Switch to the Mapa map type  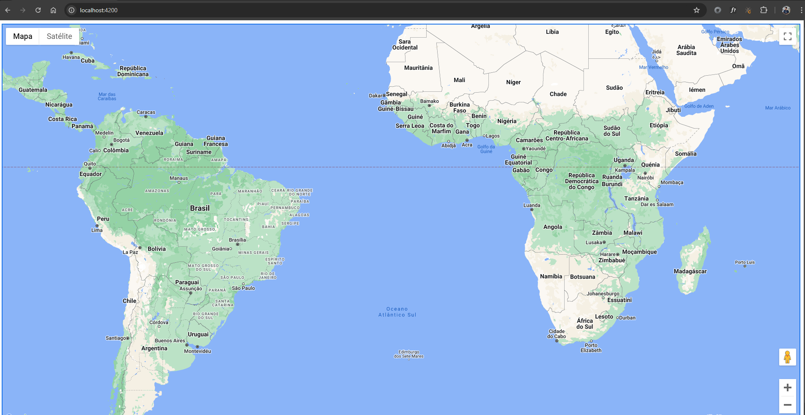(23, 36)
